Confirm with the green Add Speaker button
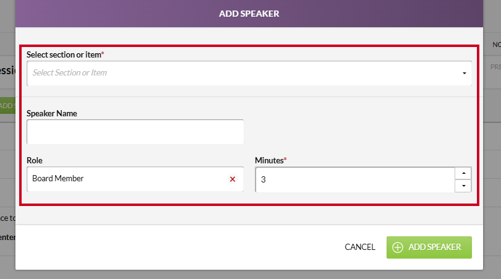Viewport: 501px width, 279px height. (x=429, y=247)
